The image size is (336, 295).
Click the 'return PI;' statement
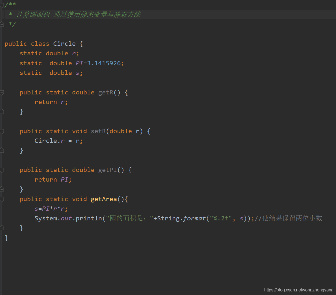tap(53, 180)
